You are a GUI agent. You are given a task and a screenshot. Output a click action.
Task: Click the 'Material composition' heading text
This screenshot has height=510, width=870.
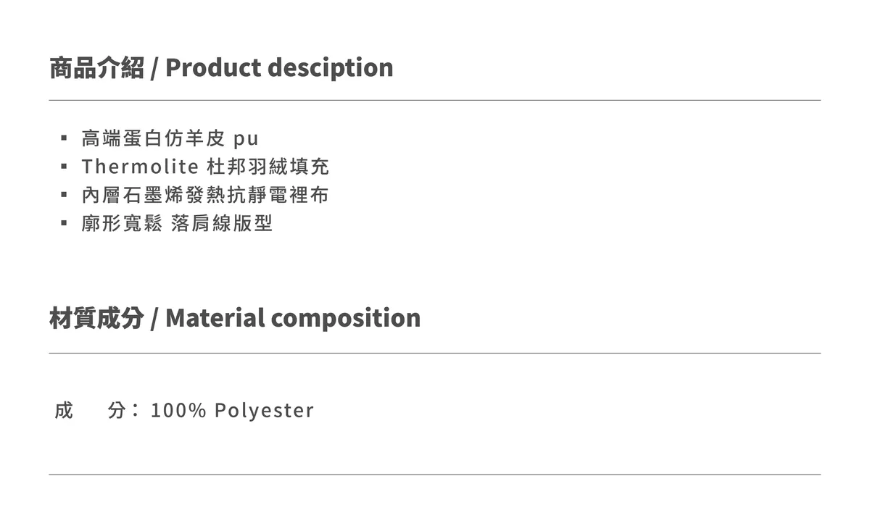tap(293, 318)
